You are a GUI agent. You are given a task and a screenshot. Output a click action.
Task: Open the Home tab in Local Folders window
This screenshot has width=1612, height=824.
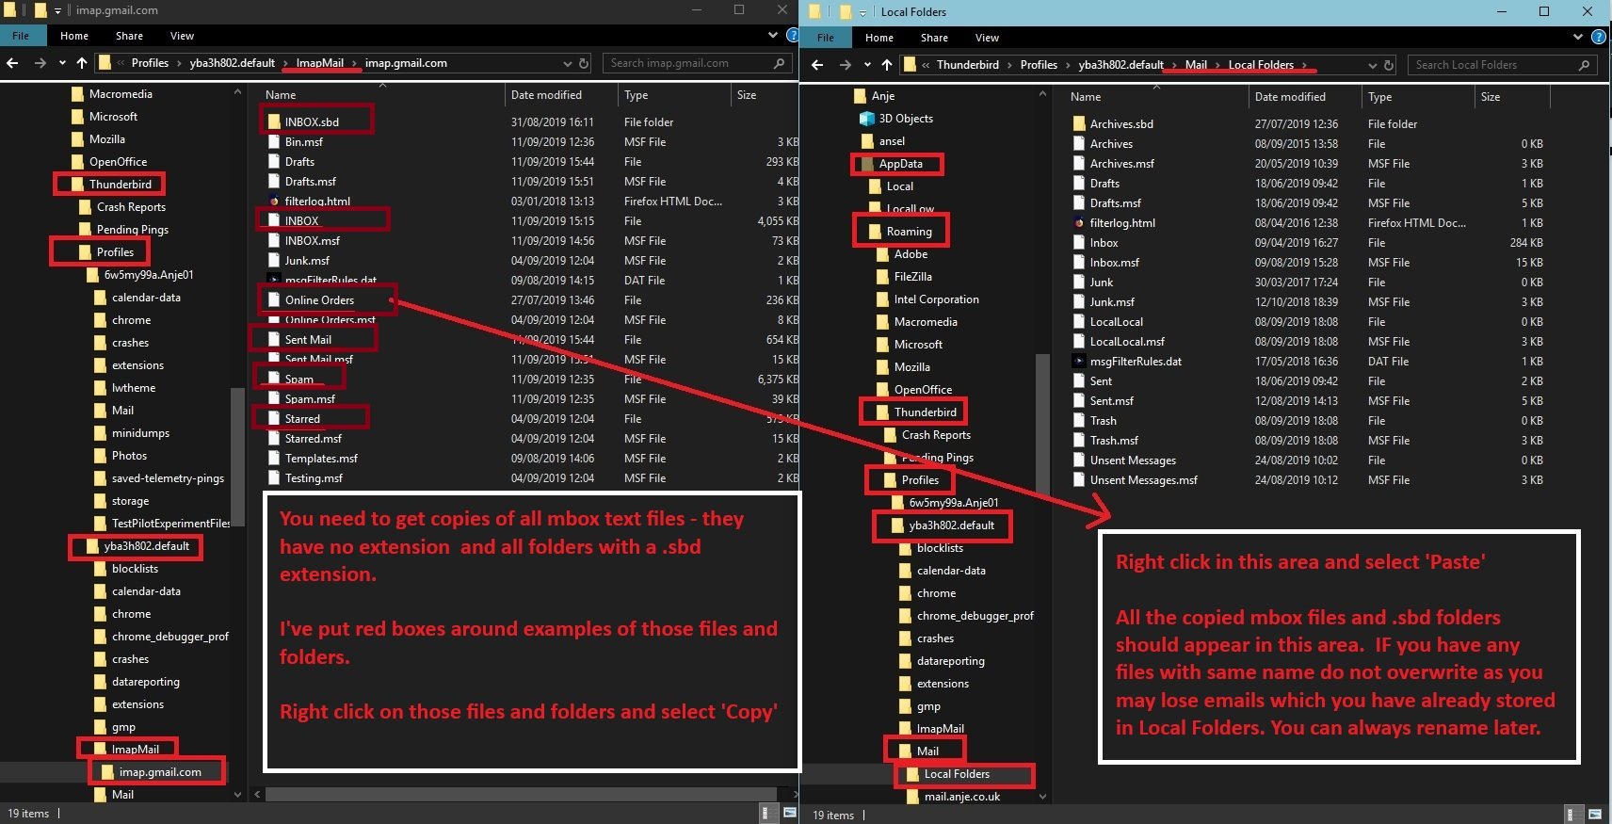[x=879, y=38]
